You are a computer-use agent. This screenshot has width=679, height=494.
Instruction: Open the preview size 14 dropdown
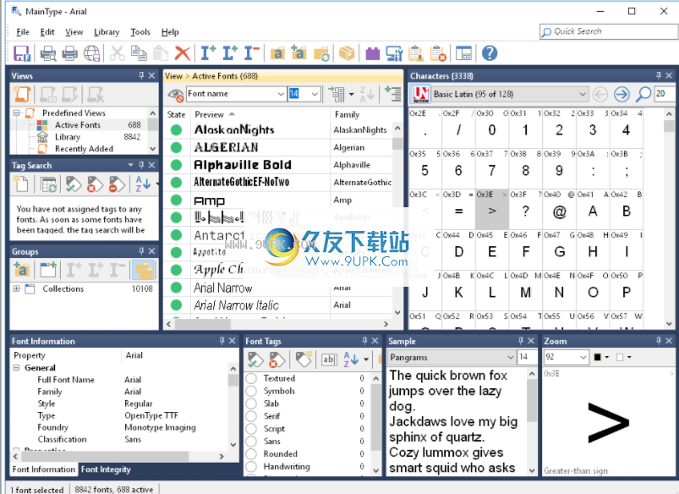(315, 94)
